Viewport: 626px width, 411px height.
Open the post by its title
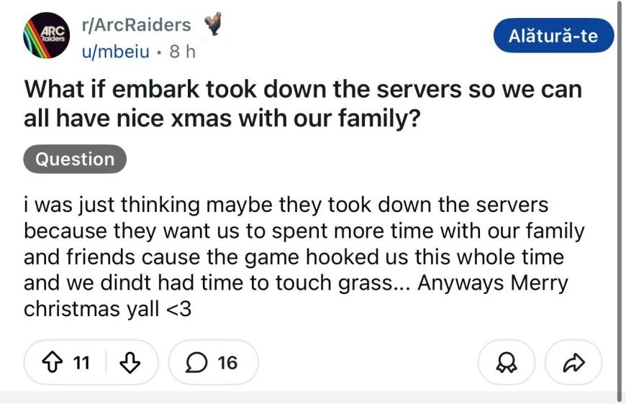click(303, 90)
